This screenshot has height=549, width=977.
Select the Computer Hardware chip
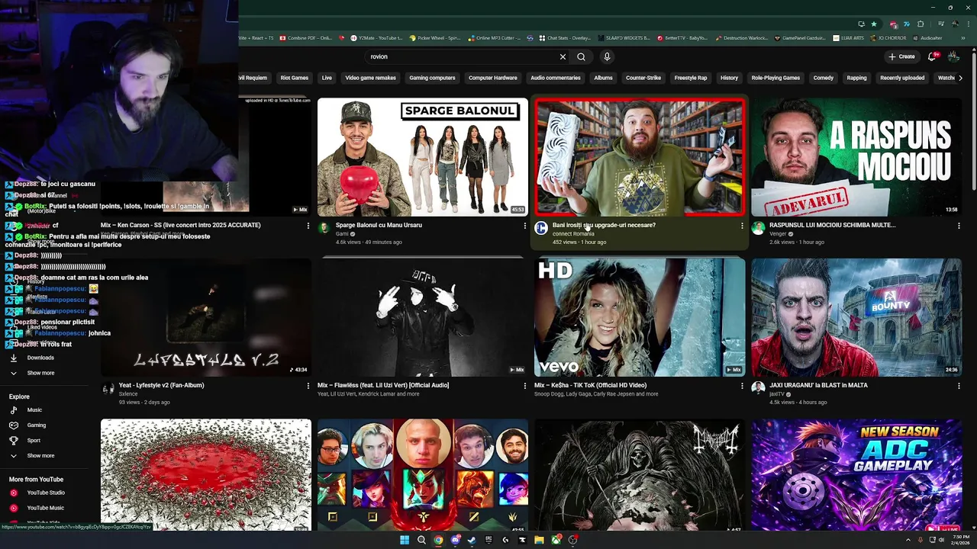[492, 78]
